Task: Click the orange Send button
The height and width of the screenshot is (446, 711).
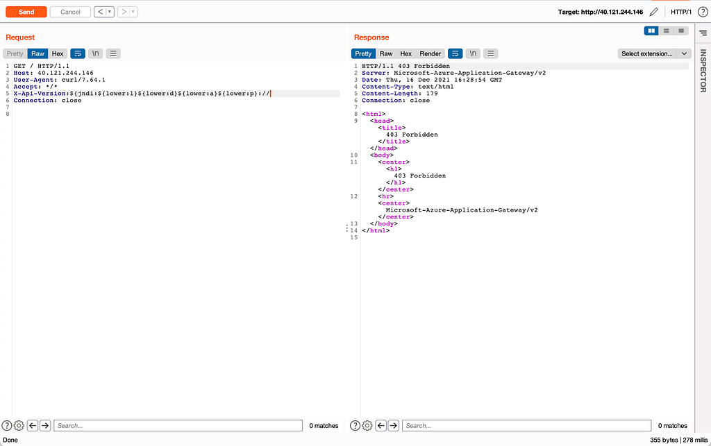Action: click(x=26, y=12)
